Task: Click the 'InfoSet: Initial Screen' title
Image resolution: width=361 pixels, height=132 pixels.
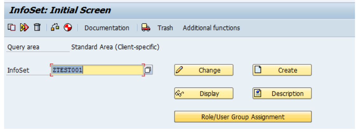Action: [60, 10]
